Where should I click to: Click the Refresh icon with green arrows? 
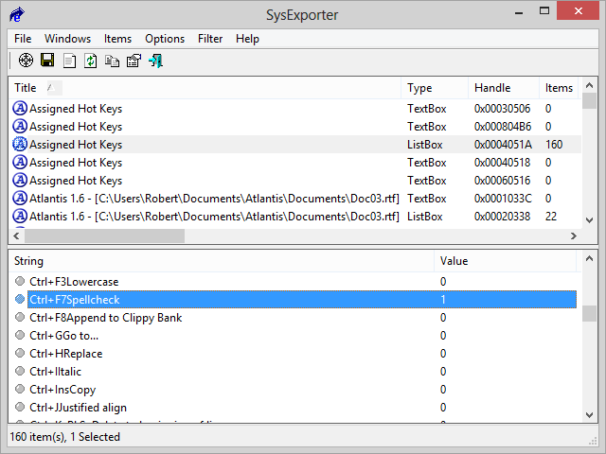tap(91, 61)
